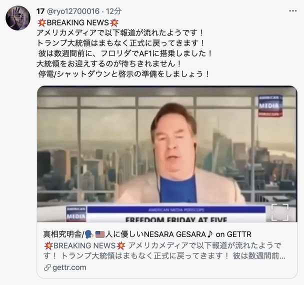Click the American Media logo in video corner
This screenshot has height=285, width=304.
[x=270, y=105]
